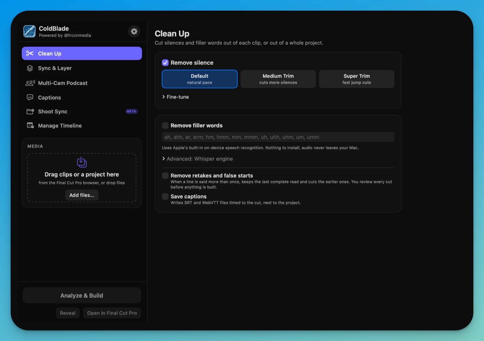Click the scissors icon beside Clean Up
484x341 pixels.
pos(30,54)
